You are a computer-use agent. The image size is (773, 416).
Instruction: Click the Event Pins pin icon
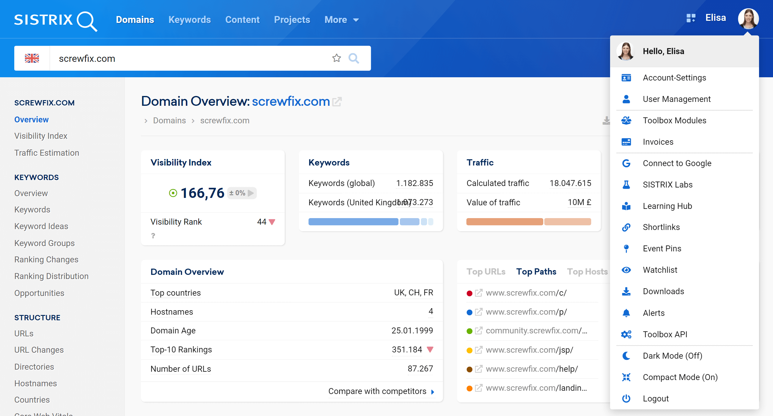click(x=626, y=249)
